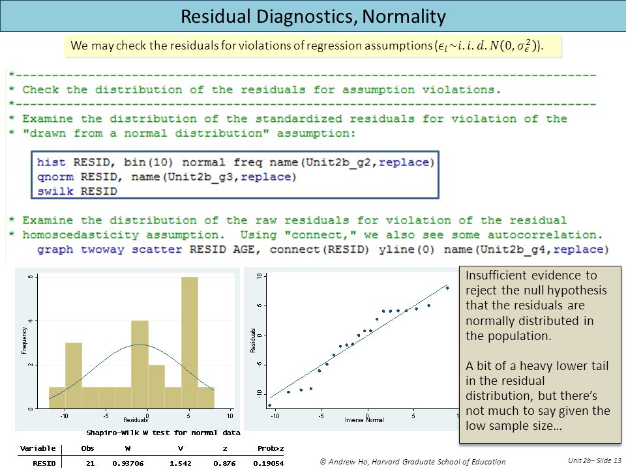Click the 'Insufficient evidence to reject the null' paragraph
626x469 pixels.
click(x=536, y=306)
